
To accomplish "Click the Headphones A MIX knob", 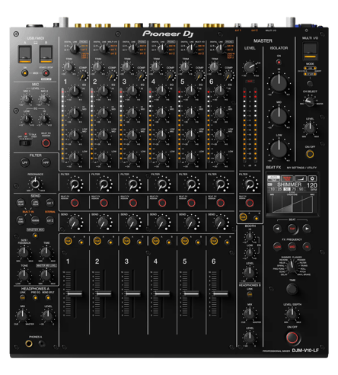I will (22, 316).
